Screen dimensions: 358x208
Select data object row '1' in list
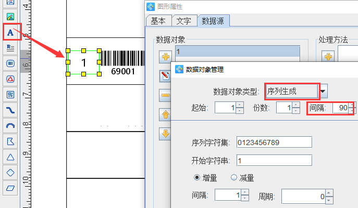point(238,51)
